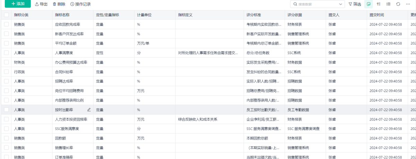Image resolution: width=416 pixels, height=159 pixels.
Task: Check the 平均订单金额 row checkbox
Action: point(6,43)
